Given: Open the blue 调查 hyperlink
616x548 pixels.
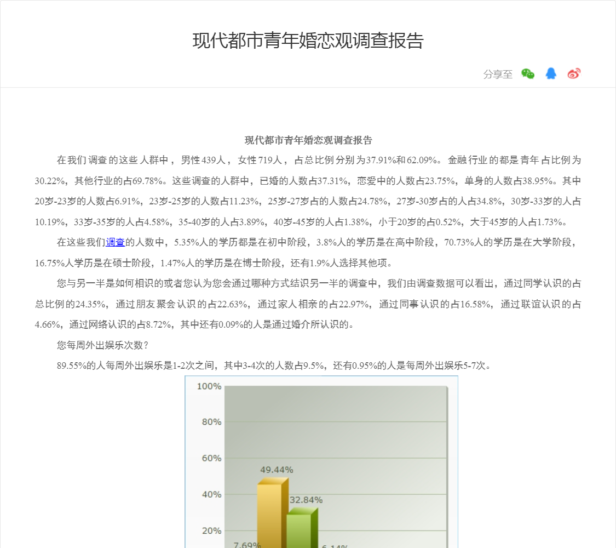Looking at the screenshot, I should 115,242.
